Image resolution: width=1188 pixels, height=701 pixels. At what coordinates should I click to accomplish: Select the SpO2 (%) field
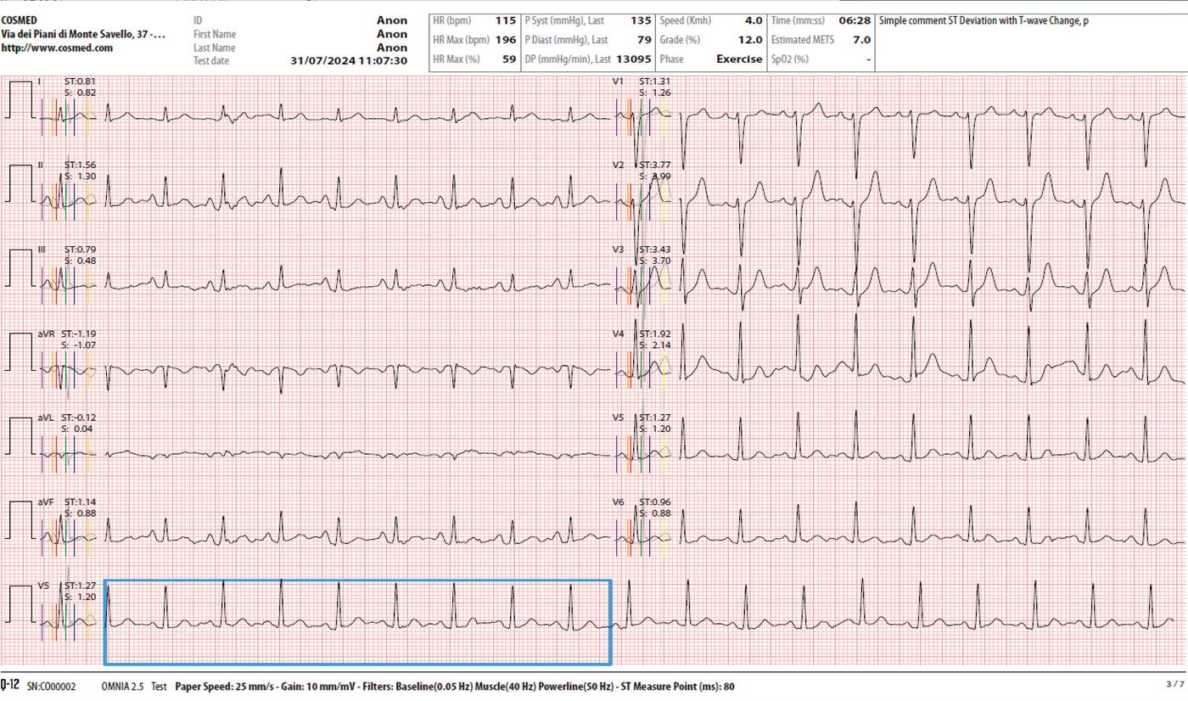pyautogui.click(x=821, y=59)
